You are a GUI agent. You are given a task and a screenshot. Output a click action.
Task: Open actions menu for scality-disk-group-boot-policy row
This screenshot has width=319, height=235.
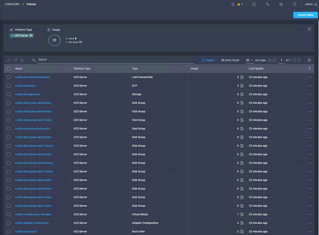click(309, 129)
